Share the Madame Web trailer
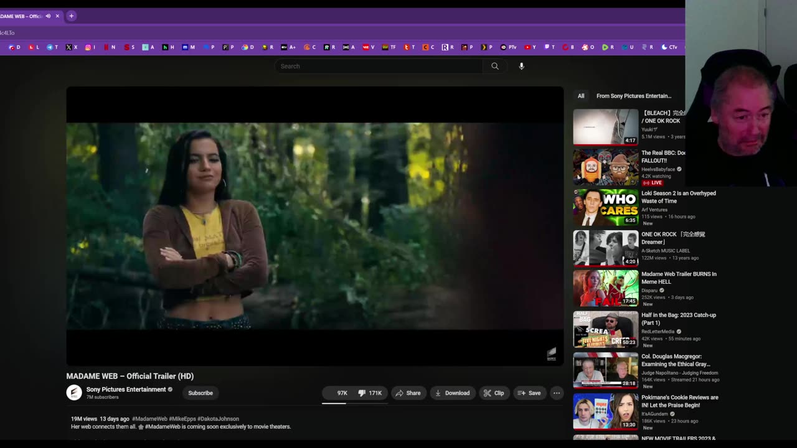Screen dimensions: 797x448 pyautogui.click(x=408, y=393)
